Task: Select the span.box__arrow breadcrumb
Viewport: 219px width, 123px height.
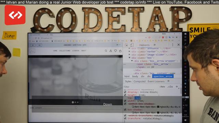Action: point(163,77)
